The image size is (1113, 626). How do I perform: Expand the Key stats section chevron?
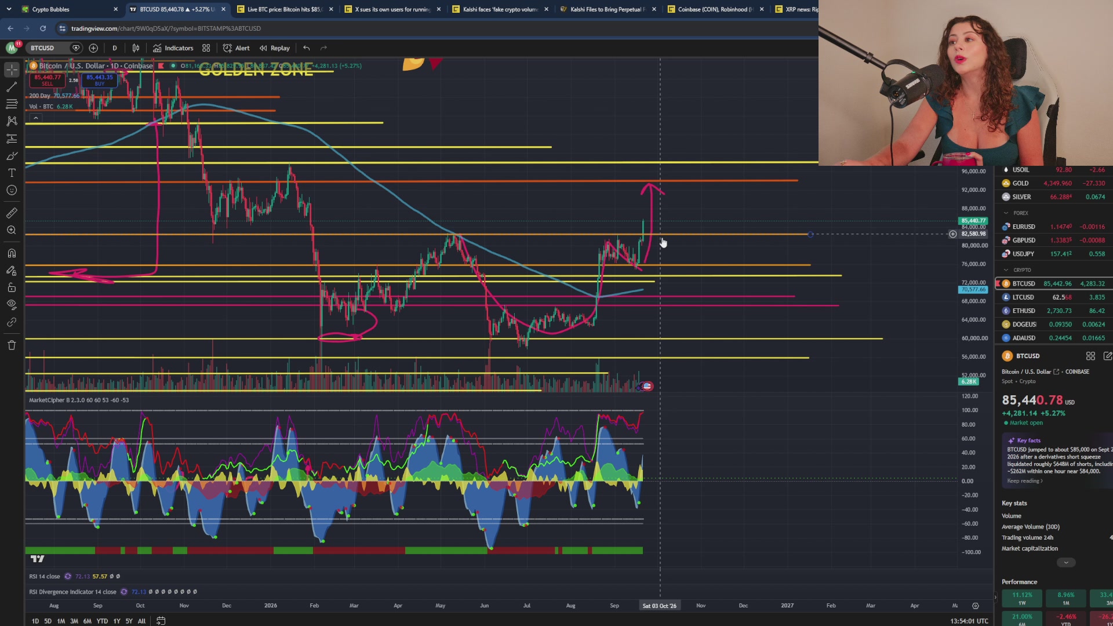point(1066,563)
